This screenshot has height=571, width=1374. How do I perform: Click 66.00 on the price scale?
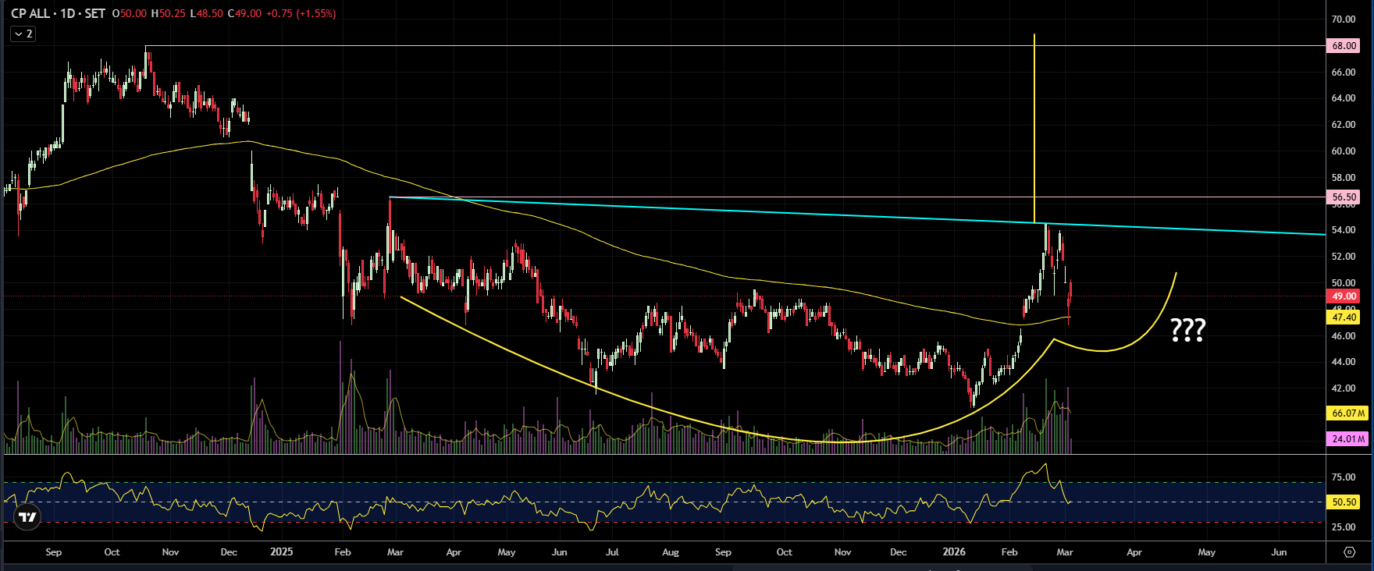point(1344,73)
